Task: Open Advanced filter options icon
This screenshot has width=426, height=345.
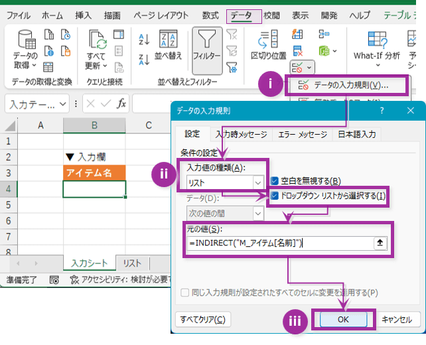Action: tap(232, 68)
